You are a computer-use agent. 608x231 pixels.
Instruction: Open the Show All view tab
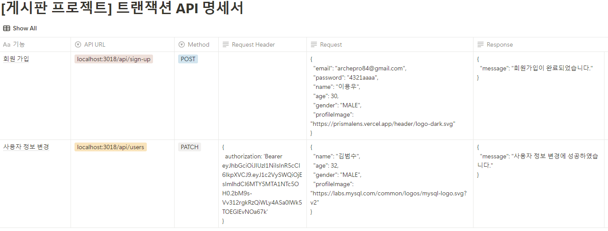coord(20,28)
